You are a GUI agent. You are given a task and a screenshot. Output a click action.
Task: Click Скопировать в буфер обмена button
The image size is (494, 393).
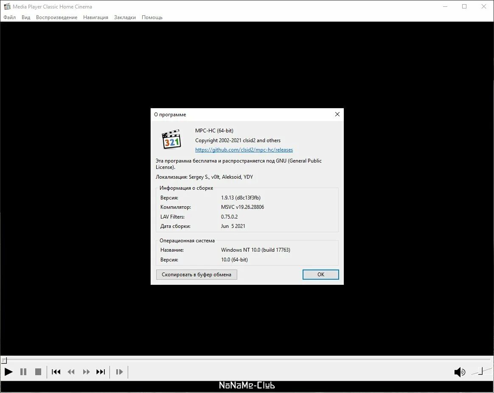[x=196, y=275]
